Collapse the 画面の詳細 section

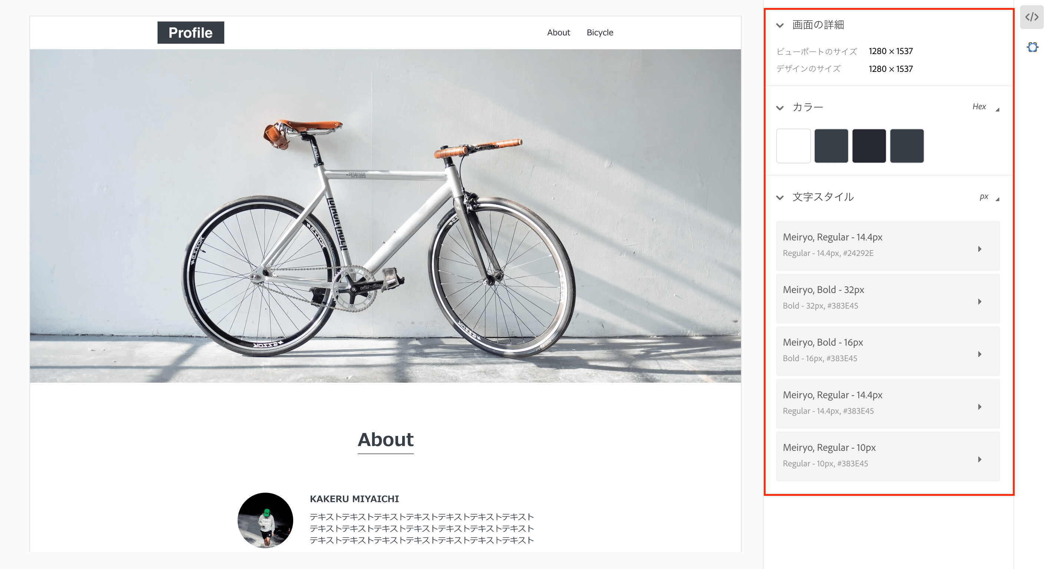pyautogui.click(x=780, y=25)
